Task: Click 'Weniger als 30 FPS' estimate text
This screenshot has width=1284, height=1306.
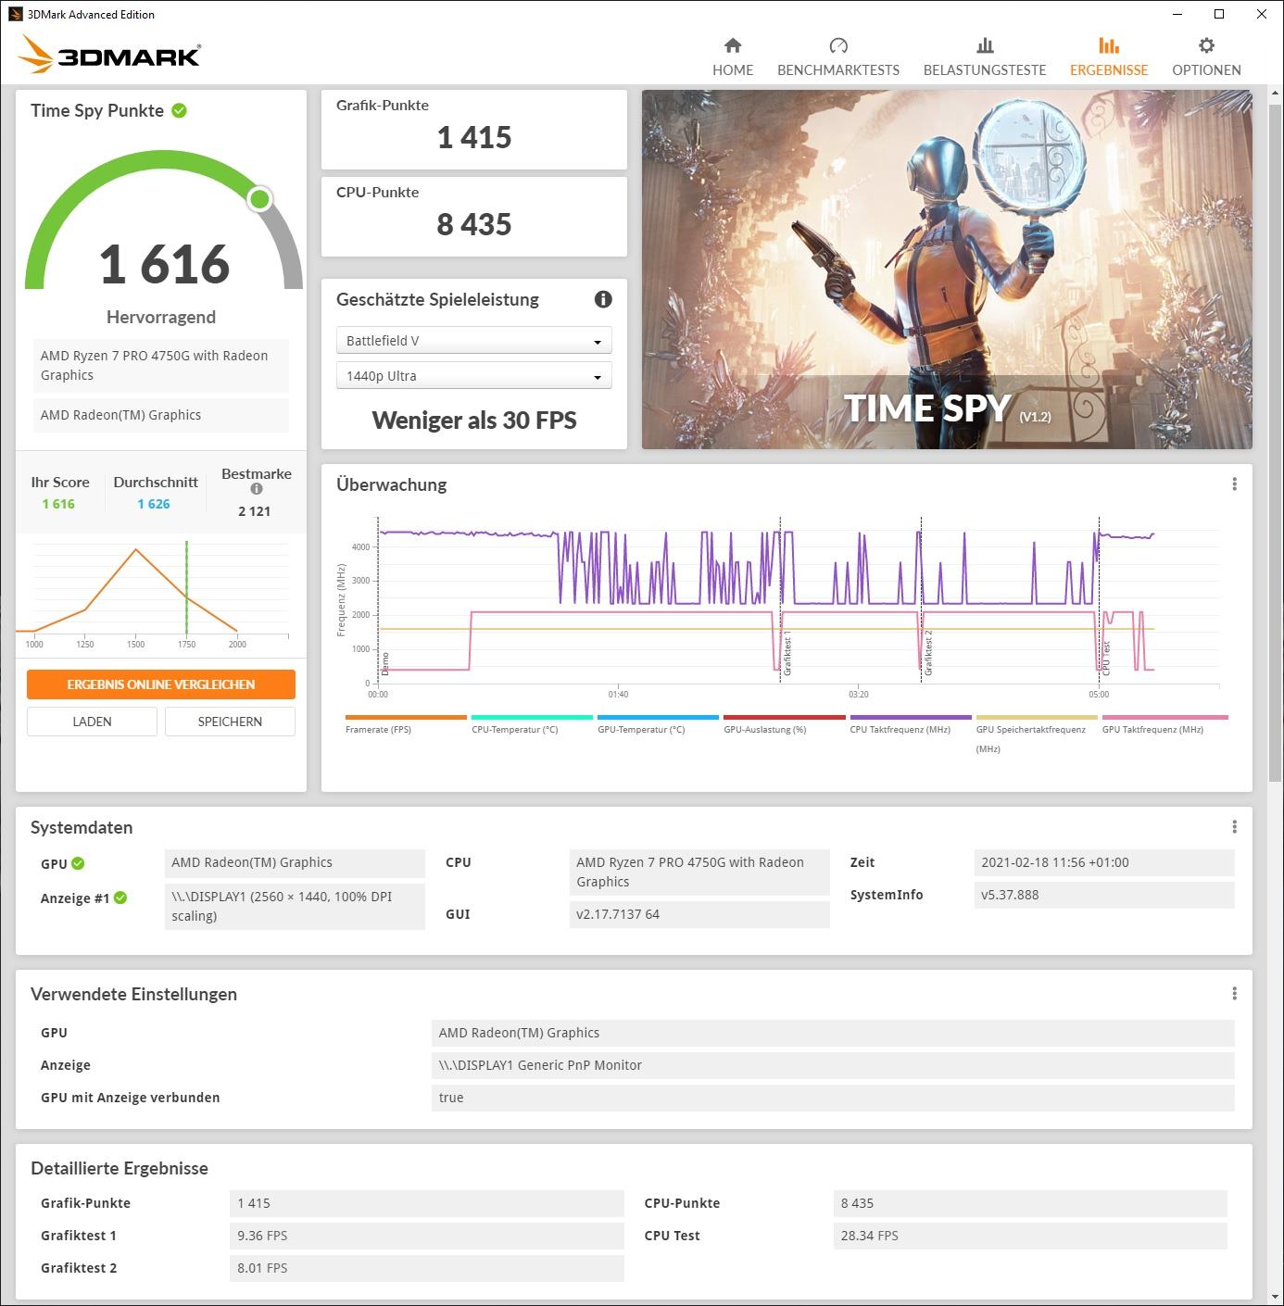Action: click(x=473, y=421)
